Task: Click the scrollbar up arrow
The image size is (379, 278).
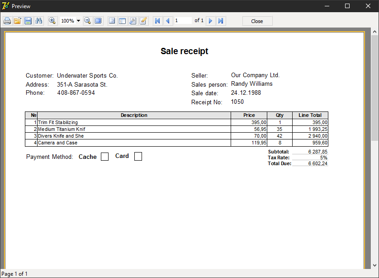Action: pyautogui.click(x=374, y=32)
